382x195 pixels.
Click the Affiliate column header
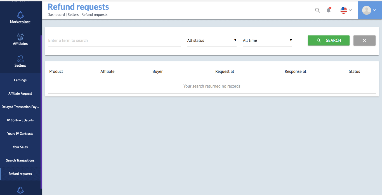pyautogui.click(x=107, y=71)
